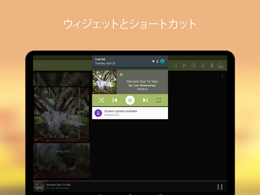260x195 pixels.
Task: Tap the Siempre Que Te Vejo title in the notification
Action: (x=142, y=81)
